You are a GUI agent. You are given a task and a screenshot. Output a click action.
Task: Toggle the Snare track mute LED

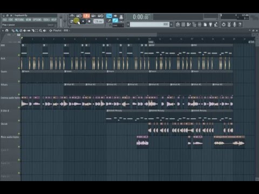coord(19,81)
